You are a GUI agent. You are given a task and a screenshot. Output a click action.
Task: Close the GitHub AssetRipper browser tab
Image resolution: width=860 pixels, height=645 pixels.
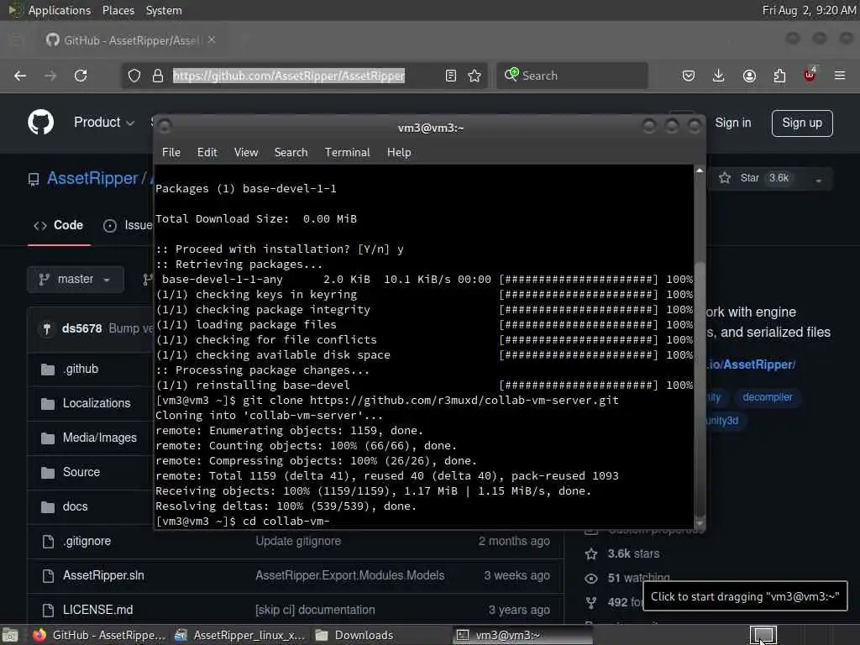click(212, 39)
